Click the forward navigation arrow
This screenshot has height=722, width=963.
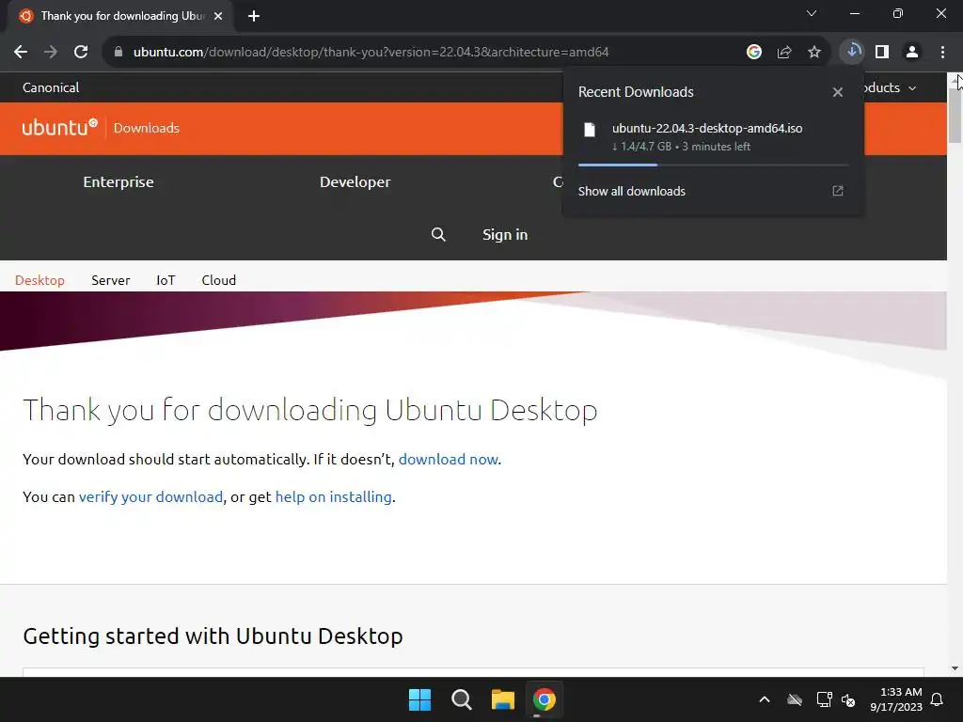pyautogui.click(x=51, y=53)
